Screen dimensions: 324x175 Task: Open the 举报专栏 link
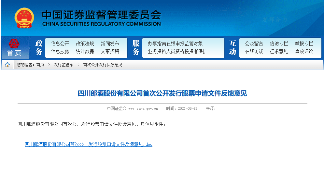(304, 44)
